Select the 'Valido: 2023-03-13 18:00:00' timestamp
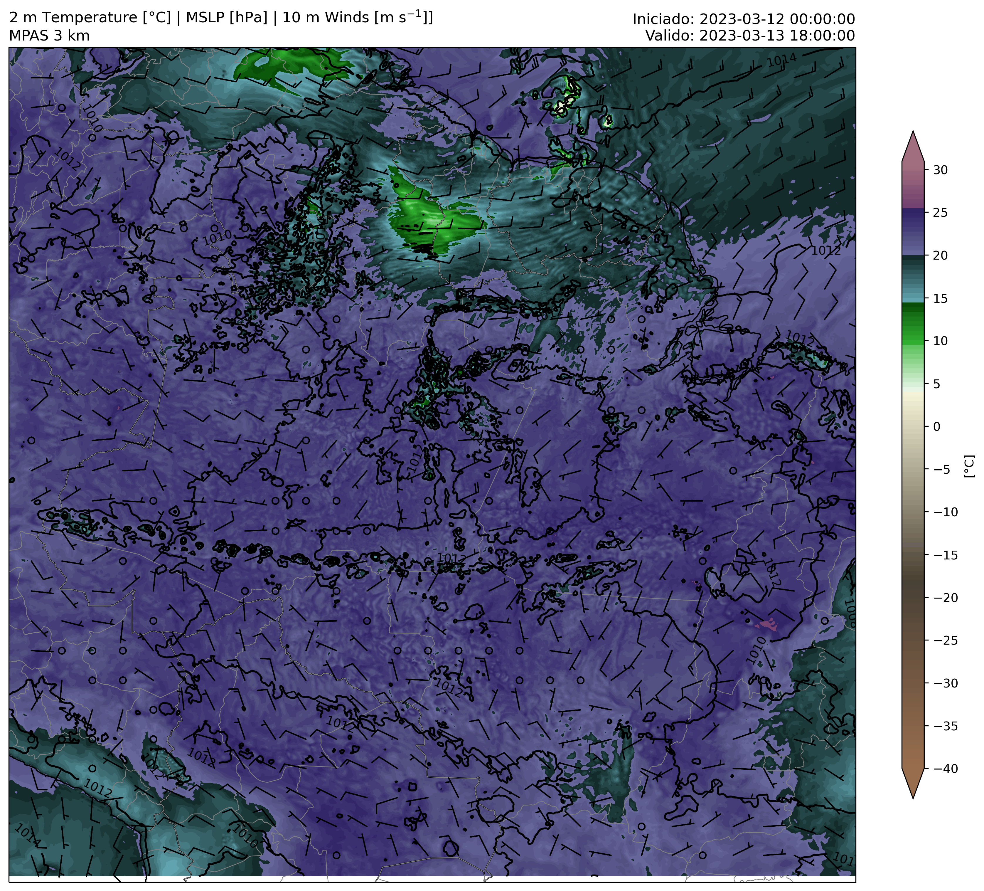 [750, 36]
